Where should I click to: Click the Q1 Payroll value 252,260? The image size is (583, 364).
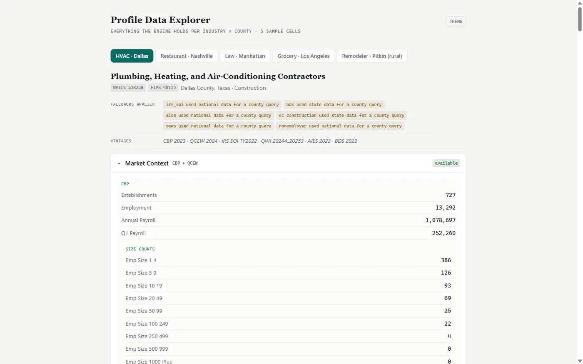[444, 233]
